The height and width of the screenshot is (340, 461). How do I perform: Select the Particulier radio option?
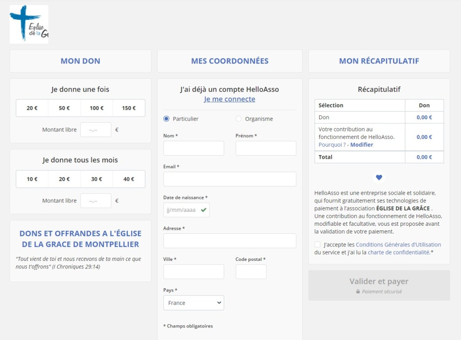click(167, 119)
